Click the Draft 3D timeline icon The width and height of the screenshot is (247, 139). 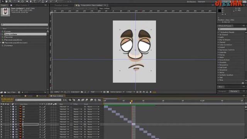(74, 100)
